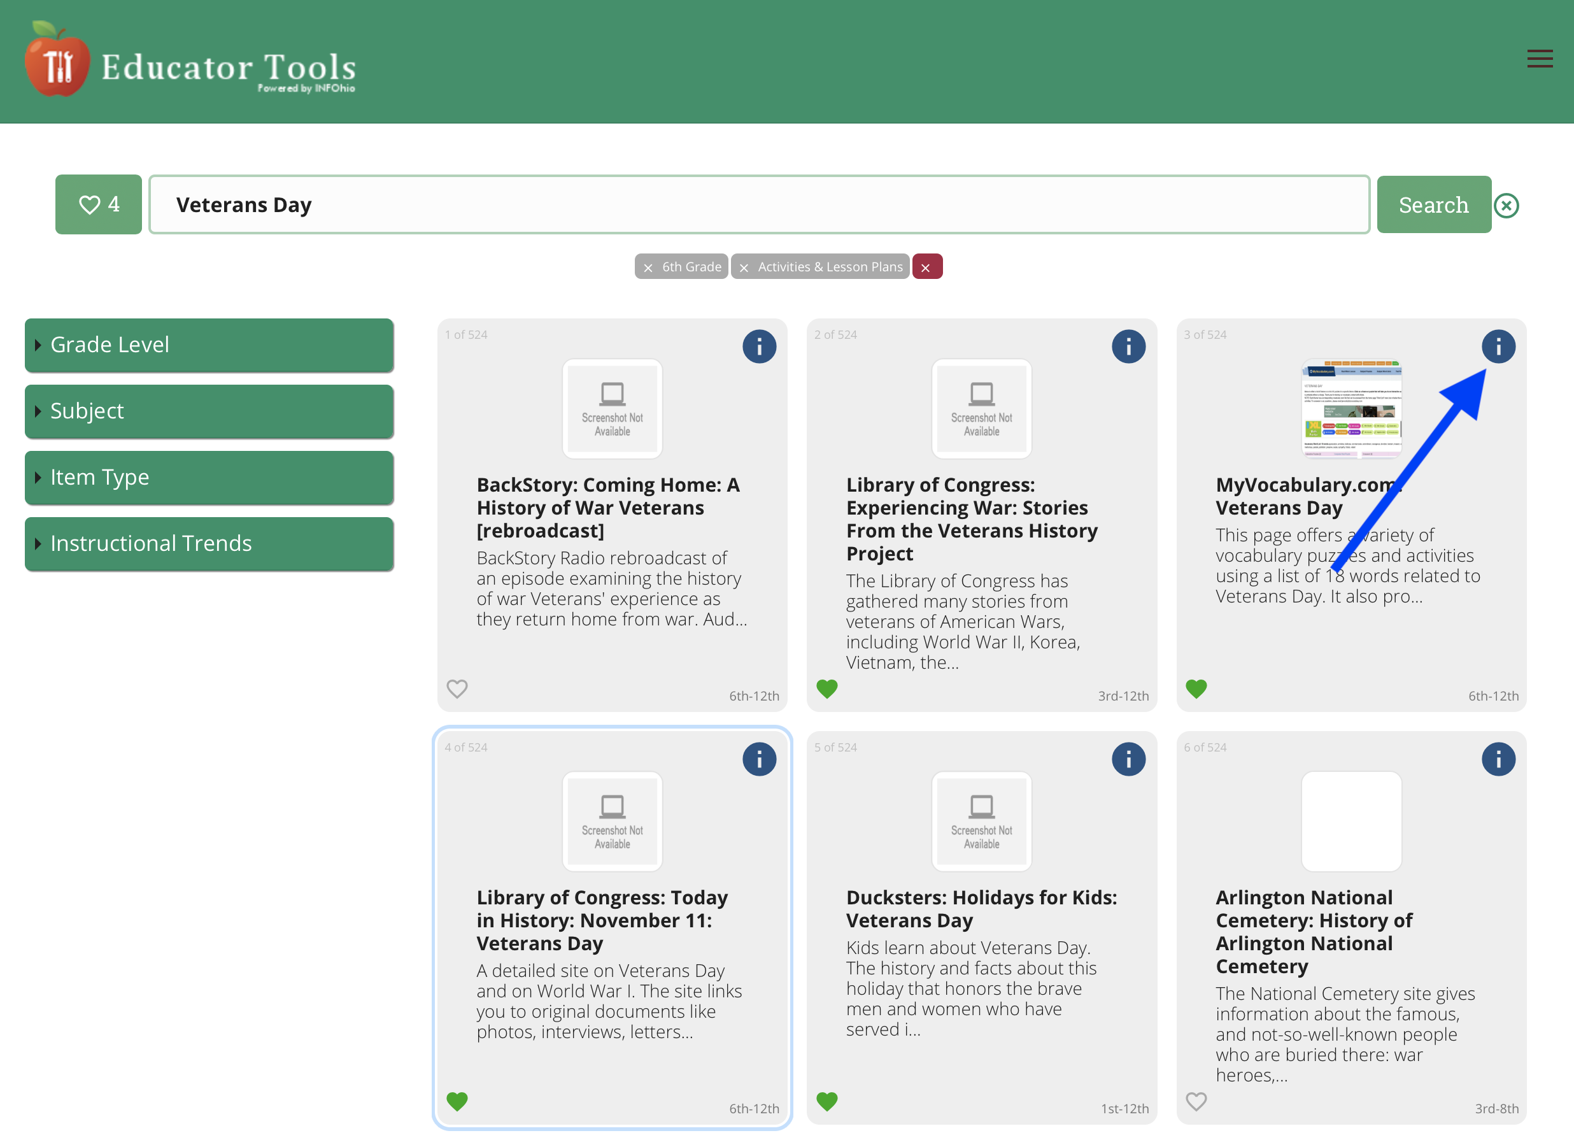Open info for Today in History November 11 card
This screenshot has height=1140, width=1574.
point(759,760)
